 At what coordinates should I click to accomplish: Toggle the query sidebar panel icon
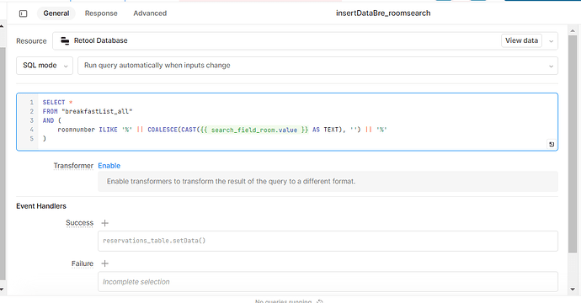pyautogui.click(x=23, y=13)
